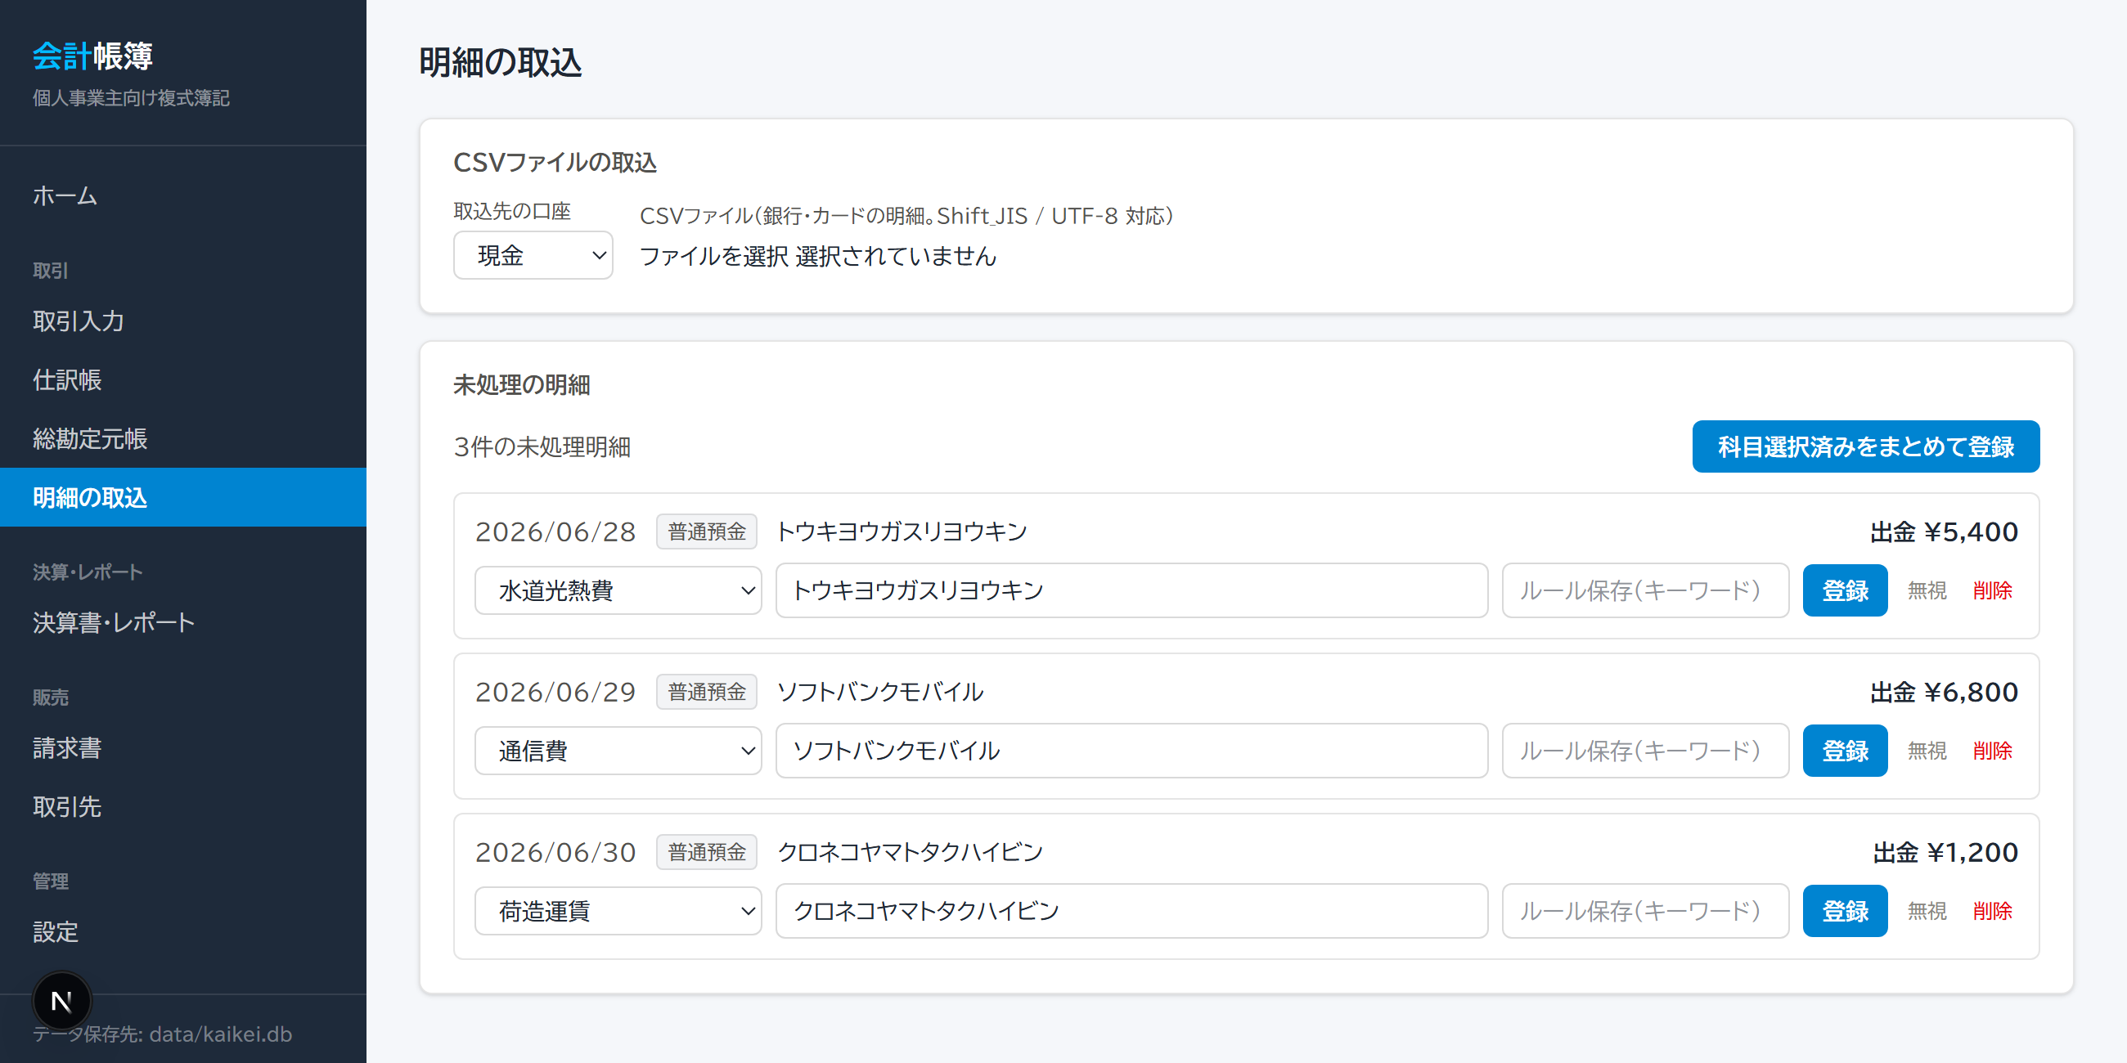
Task: Click 削除 for 2026/06/29 entry
Action: tap(1992, 750)
